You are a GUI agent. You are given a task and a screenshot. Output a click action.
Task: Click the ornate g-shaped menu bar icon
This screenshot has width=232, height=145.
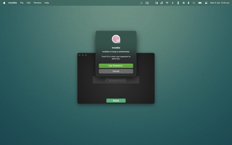(178, 3)
